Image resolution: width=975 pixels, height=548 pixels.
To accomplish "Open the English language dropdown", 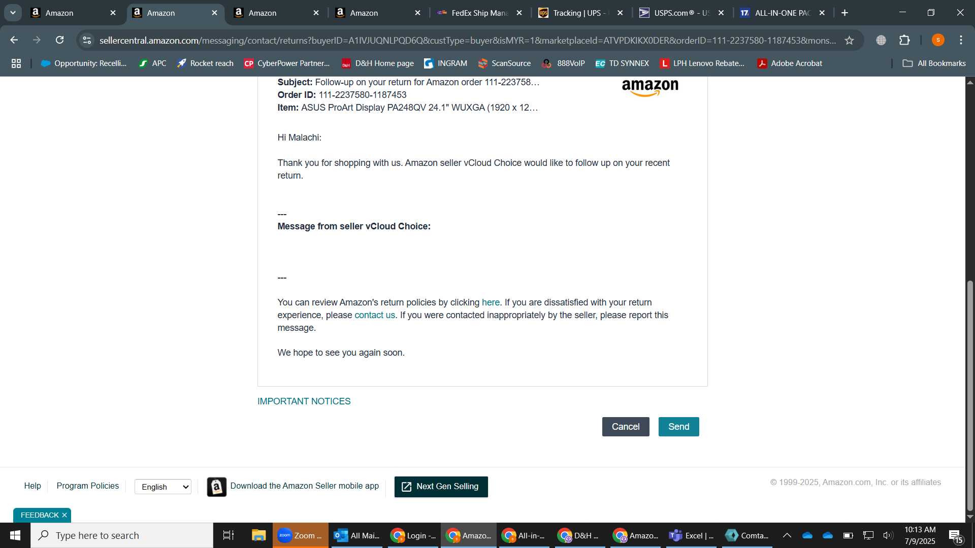I will 163,487.
